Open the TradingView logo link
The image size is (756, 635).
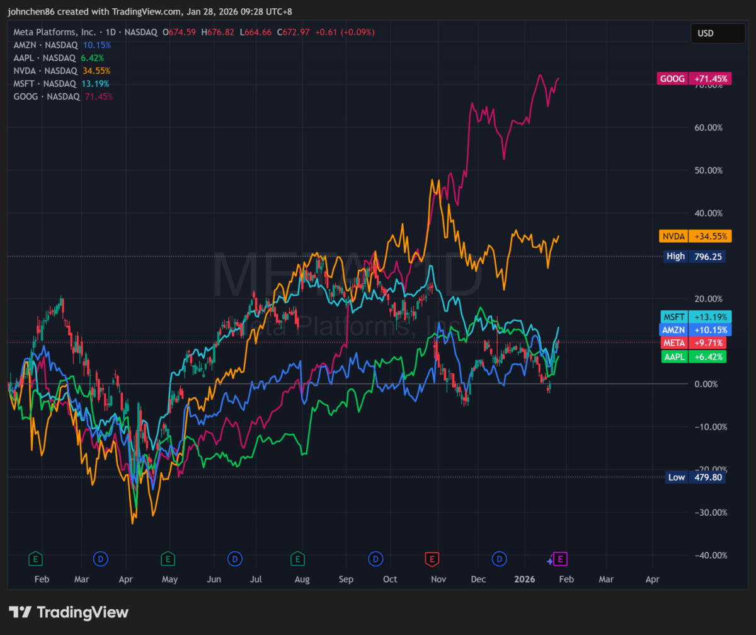click(x=68, y=612)
